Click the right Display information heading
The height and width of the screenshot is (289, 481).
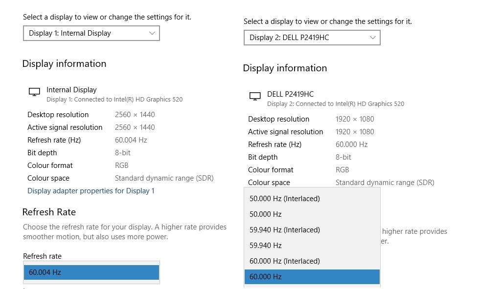coord(285,68)
